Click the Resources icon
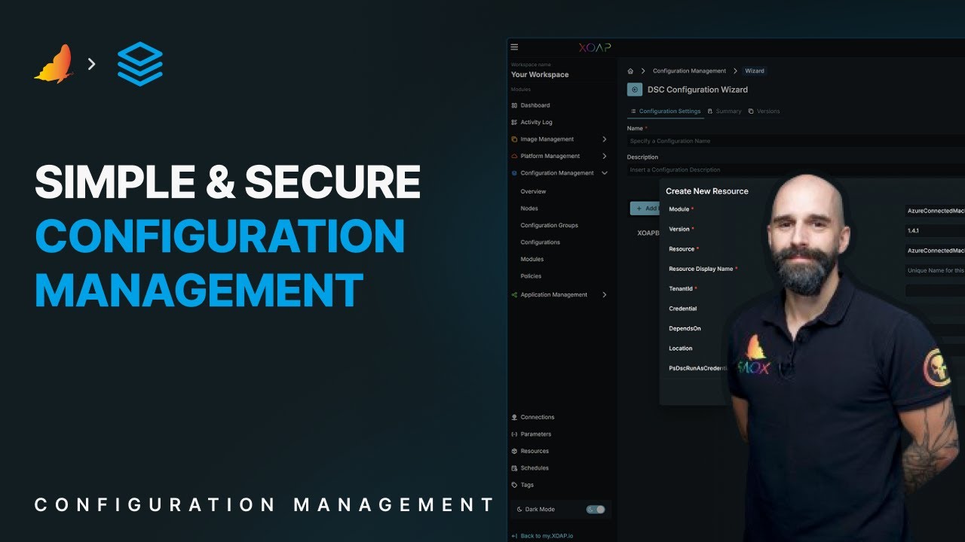 [x=514, y=451]
